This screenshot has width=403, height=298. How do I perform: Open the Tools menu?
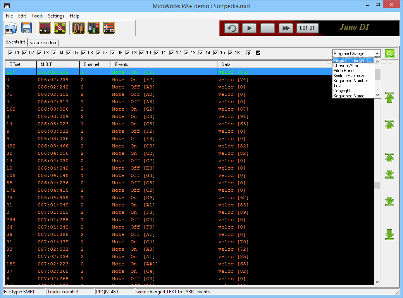37,16
